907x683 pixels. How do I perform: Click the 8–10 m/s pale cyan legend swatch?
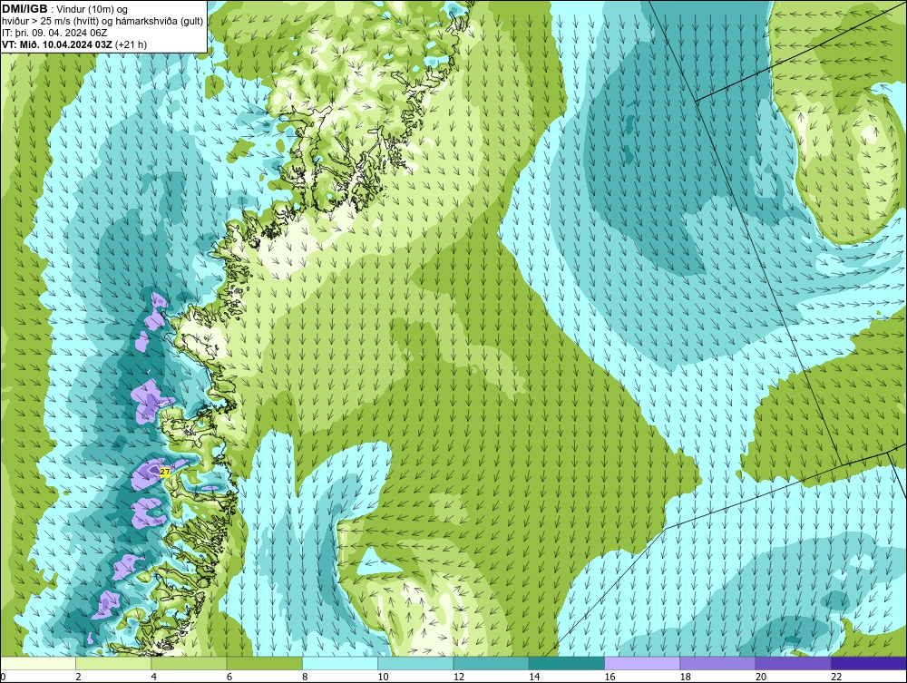(340, 663)
